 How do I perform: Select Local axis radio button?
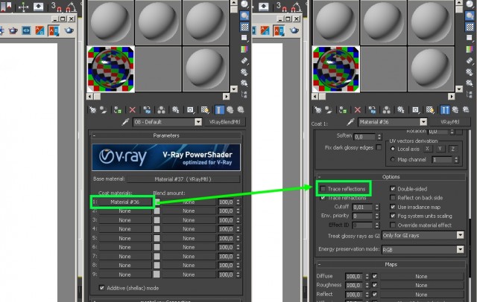coord(393,149)
